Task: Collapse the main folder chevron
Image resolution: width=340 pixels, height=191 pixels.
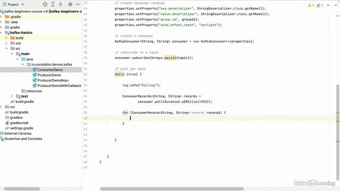Action: pos(12,54)
